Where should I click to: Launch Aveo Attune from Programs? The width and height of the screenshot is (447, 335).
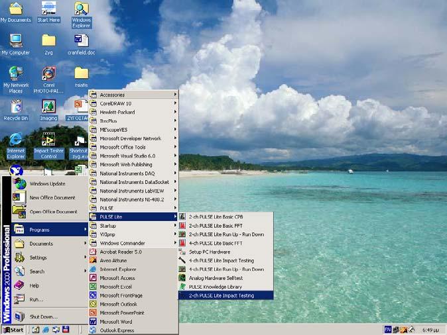133,260
